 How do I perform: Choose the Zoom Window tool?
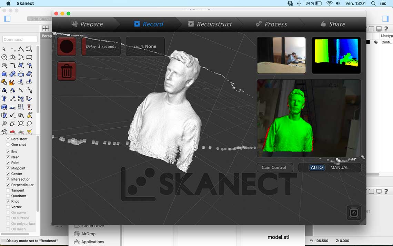[12, 124]
